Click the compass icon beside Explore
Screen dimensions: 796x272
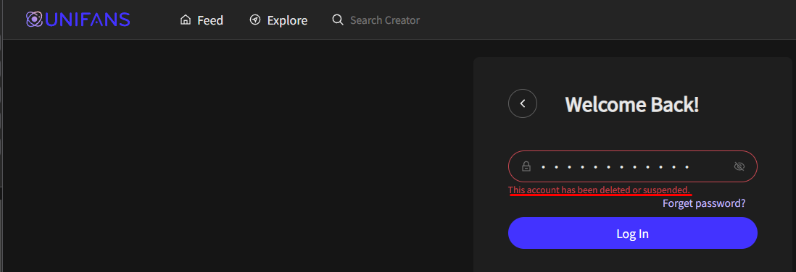click(255, 20)
